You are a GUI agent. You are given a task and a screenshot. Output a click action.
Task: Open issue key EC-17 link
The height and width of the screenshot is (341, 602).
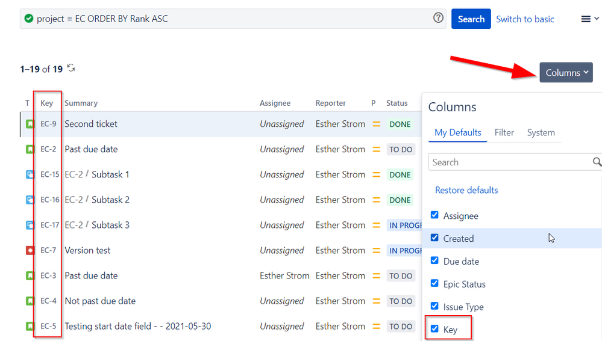[50, 225]
